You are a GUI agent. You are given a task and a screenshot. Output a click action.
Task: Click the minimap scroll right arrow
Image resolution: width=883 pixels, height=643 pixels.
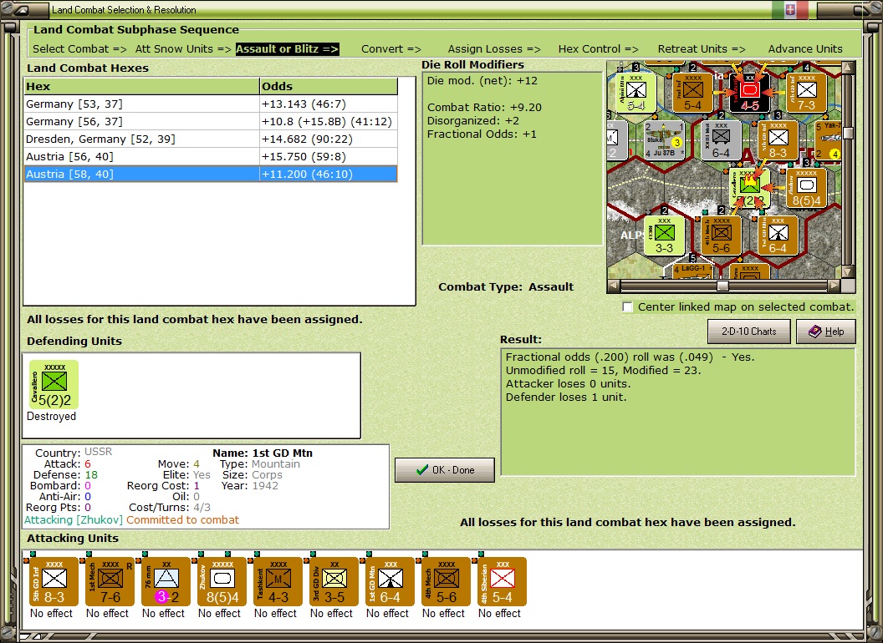[x=835, y=286]
